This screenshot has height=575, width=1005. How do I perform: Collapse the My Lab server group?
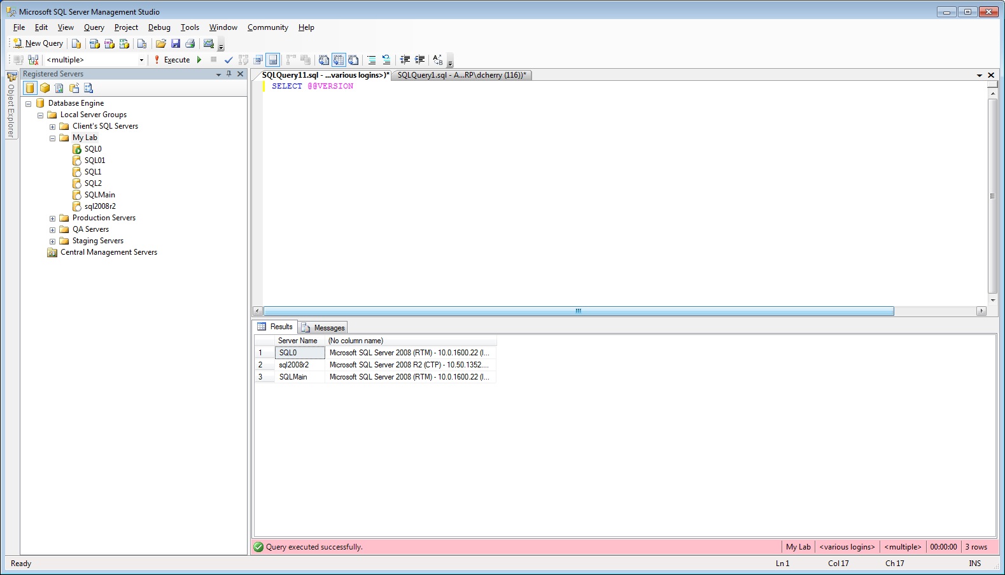point(52,138)
